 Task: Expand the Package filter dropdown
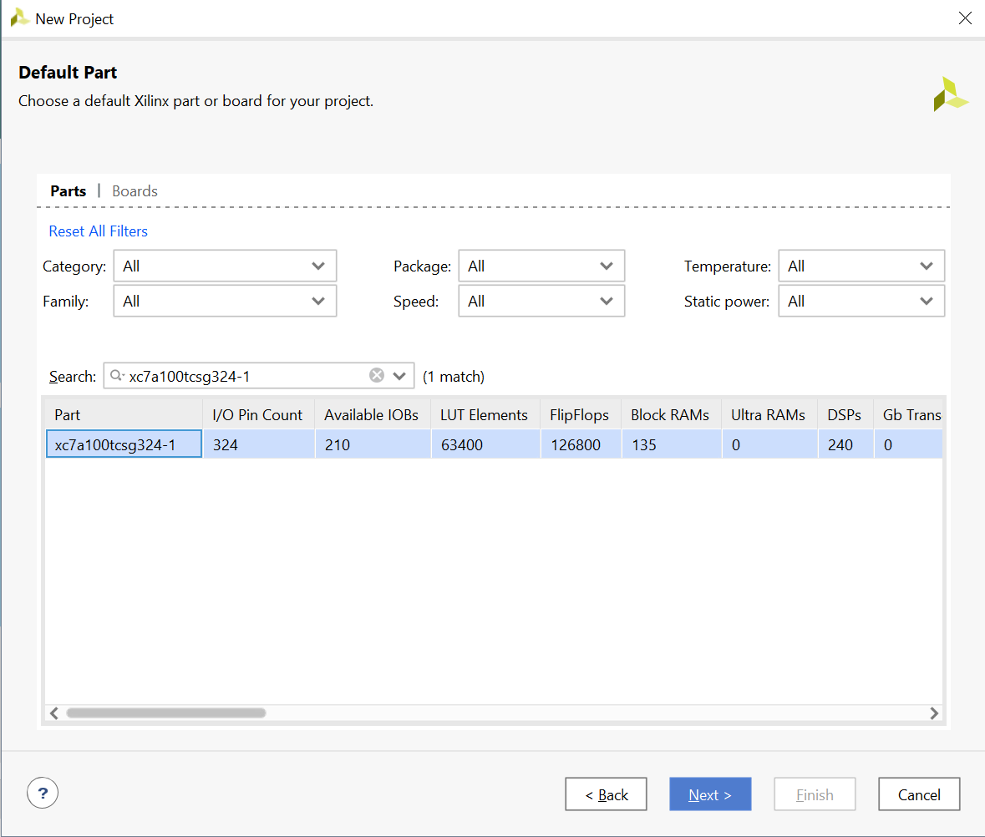pyautogui.click(x=541, y=266)
